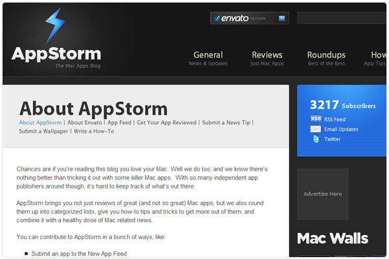389x259 pixels.
Task: Click the search input field
Action: click(x=341, y=18)
